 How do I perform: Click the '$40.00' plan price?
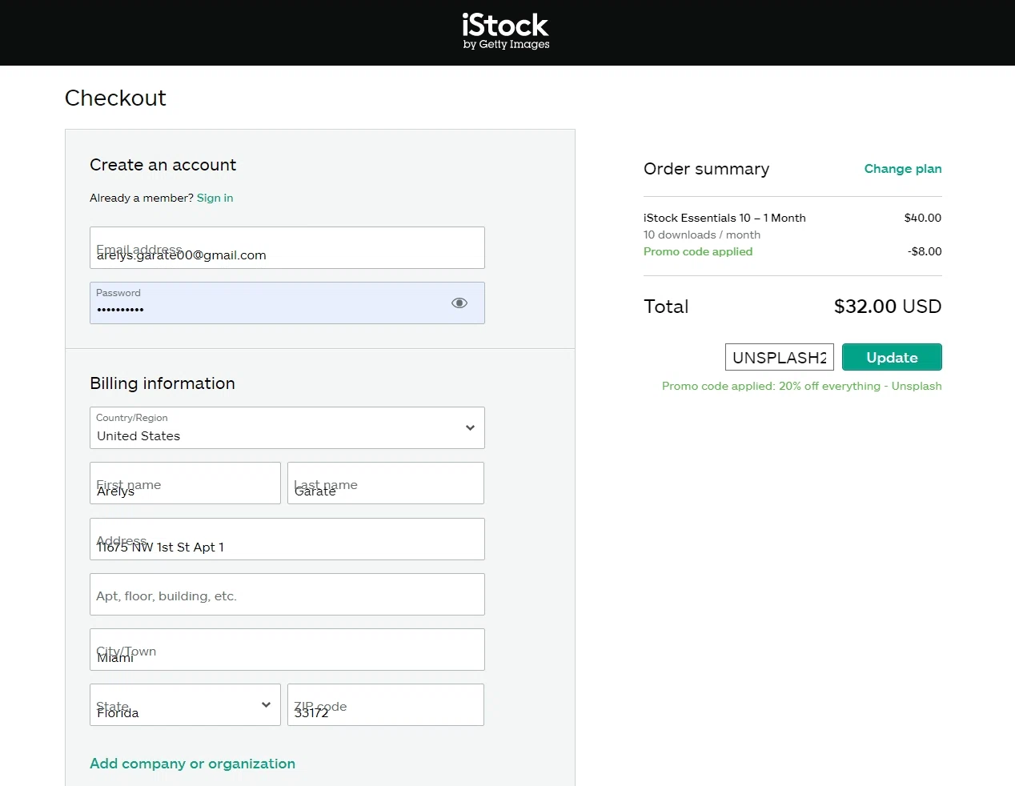coord(923,218)
